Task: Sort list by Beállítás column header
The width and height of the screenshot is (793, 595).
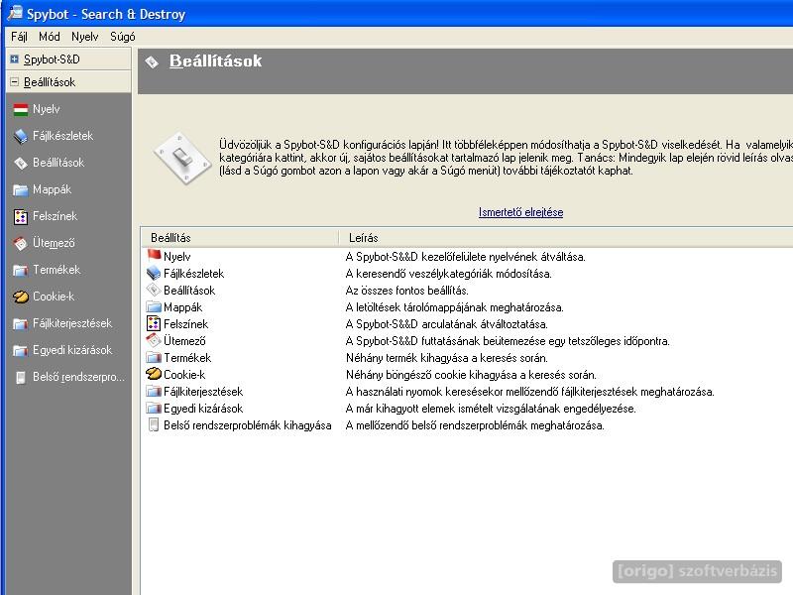Action: coord(239,238)
